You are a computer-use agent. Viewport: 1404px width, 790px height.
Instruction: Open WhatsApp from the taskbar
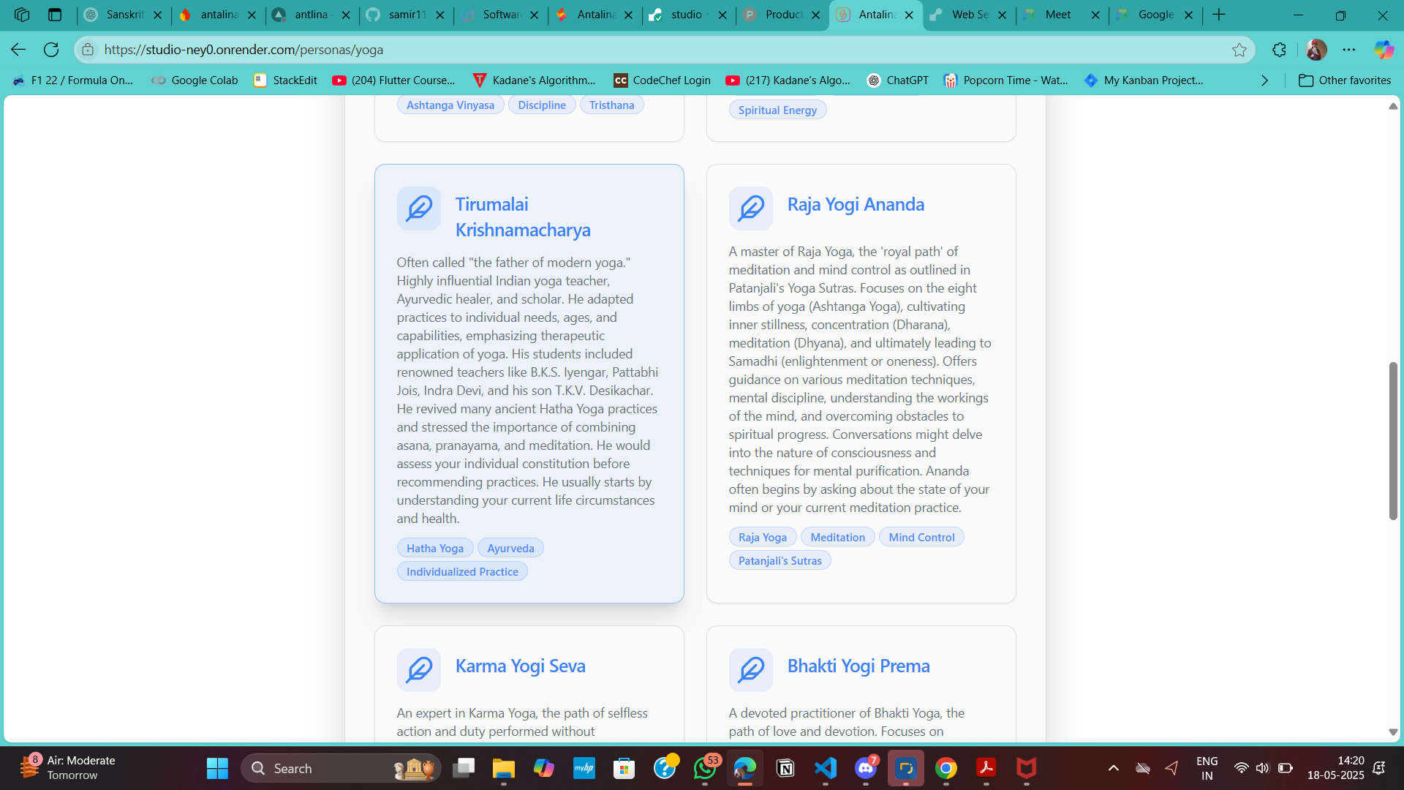click(705, 769)
